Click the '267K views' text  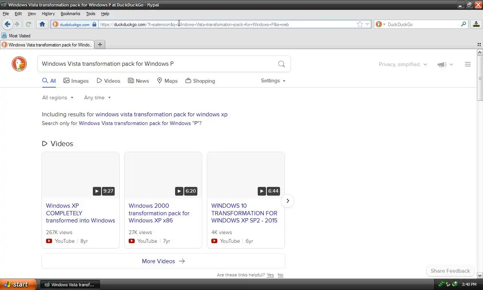[59, 232]
